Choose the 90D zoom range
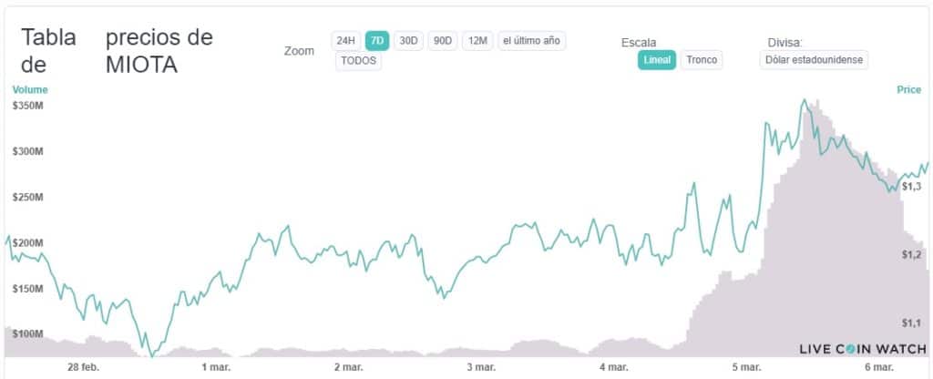This screenshot has width=933, height=379. 443,41
